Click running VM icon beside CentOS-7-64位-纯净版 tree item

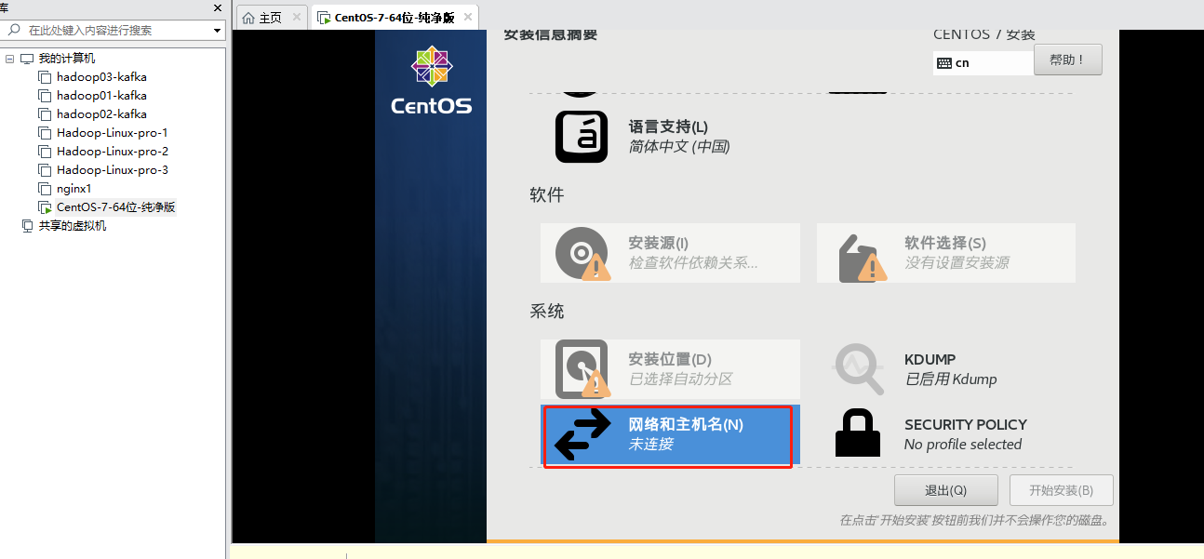tap(45, 207)
